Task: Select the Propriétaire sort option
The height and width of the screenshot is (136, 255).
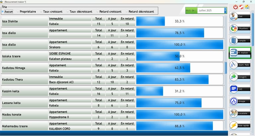Action: [x=26, y=12]
